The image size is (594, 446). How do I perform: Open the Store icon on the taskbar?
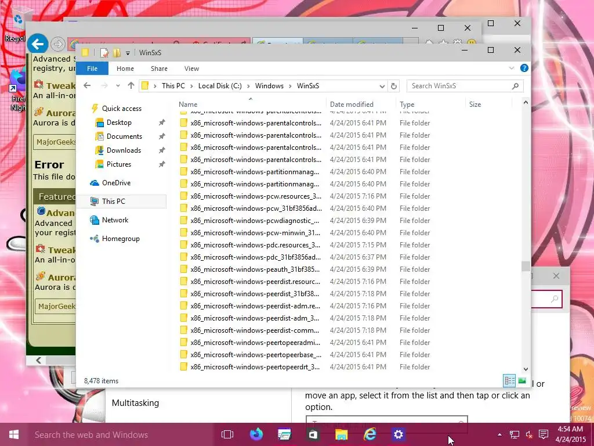coord(313,434)
